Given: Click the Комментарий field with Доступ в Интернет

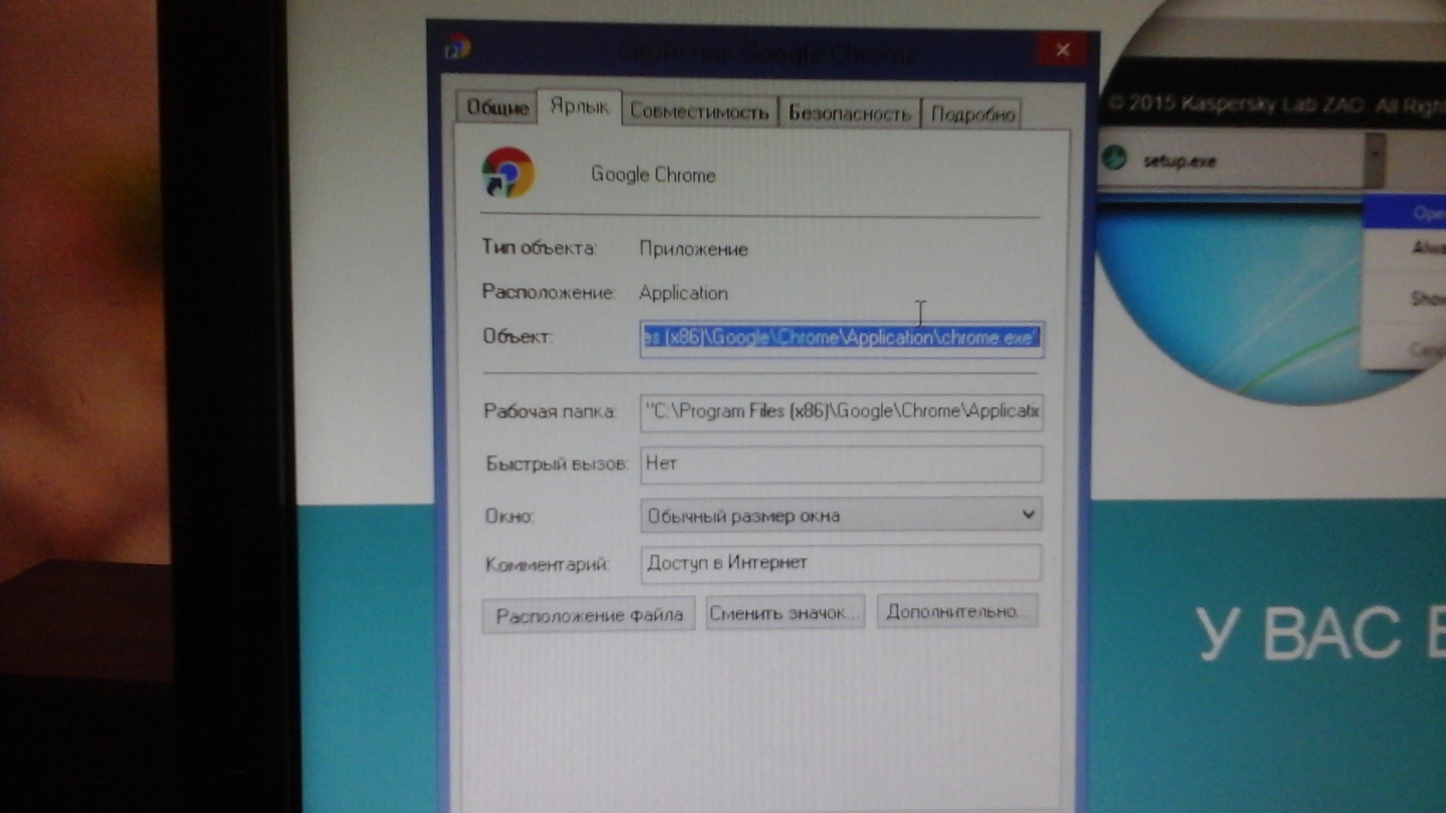Looking at the screenshot, I should (x=840, y=563).
